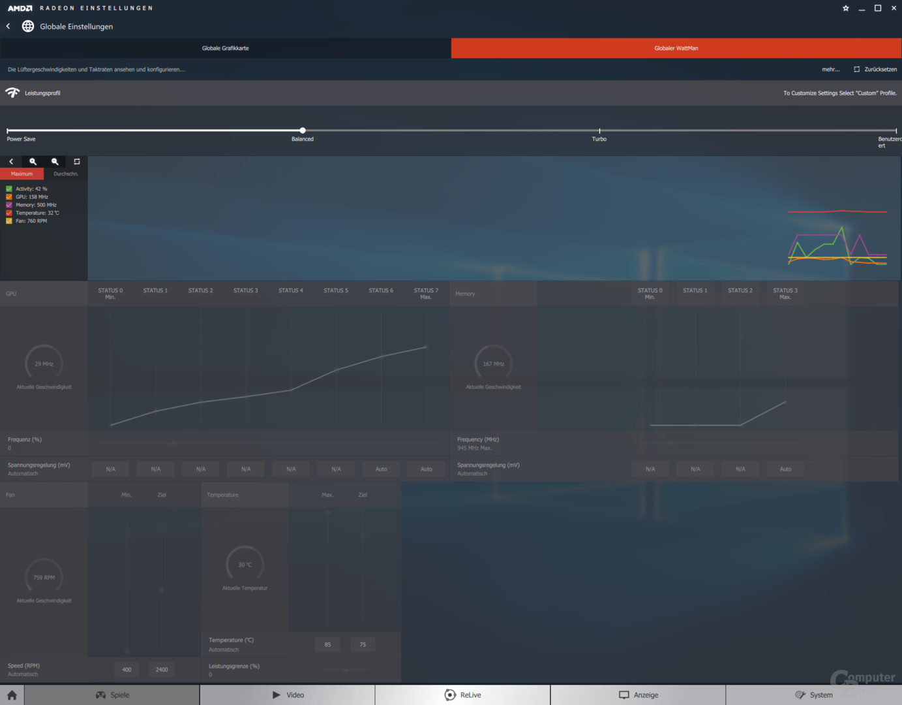This screenshot has height=705, width=902.
Task: Click the AMD logo in title bar
Action: [20, 8]
